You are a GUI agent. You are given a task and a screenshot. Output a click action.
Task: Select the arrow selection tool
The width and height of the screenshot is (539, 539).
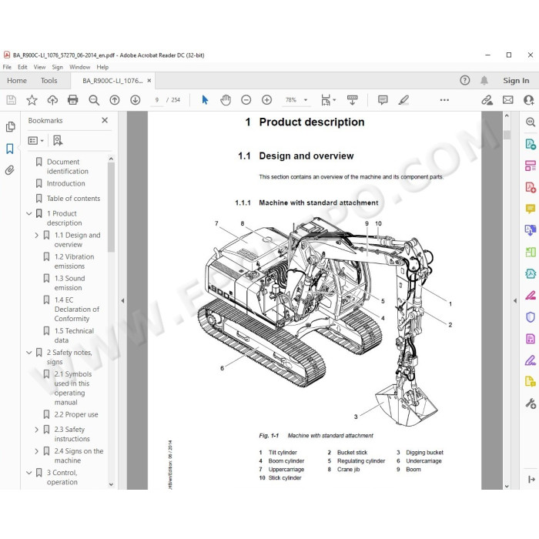[x=205, y=100]
